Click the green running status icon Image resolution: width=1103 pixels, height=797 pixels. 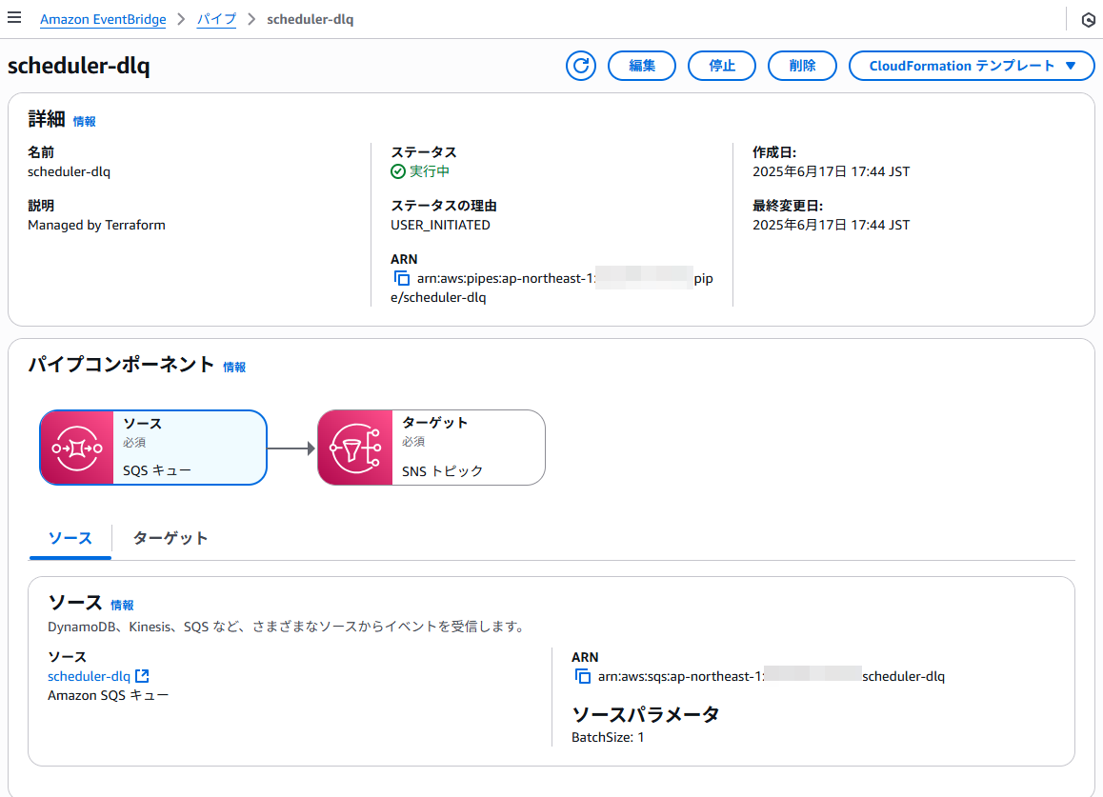tap(398, 171)
